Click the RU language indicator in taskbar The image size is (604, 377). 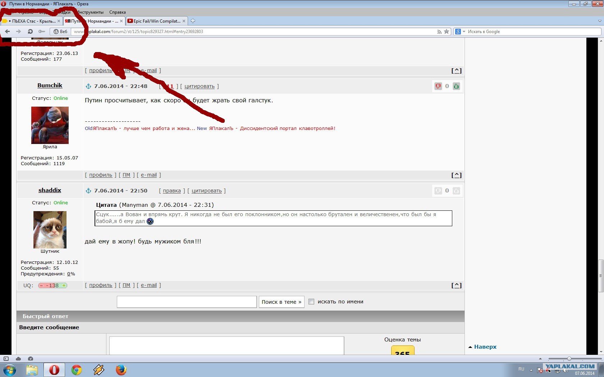pos(521,369)
